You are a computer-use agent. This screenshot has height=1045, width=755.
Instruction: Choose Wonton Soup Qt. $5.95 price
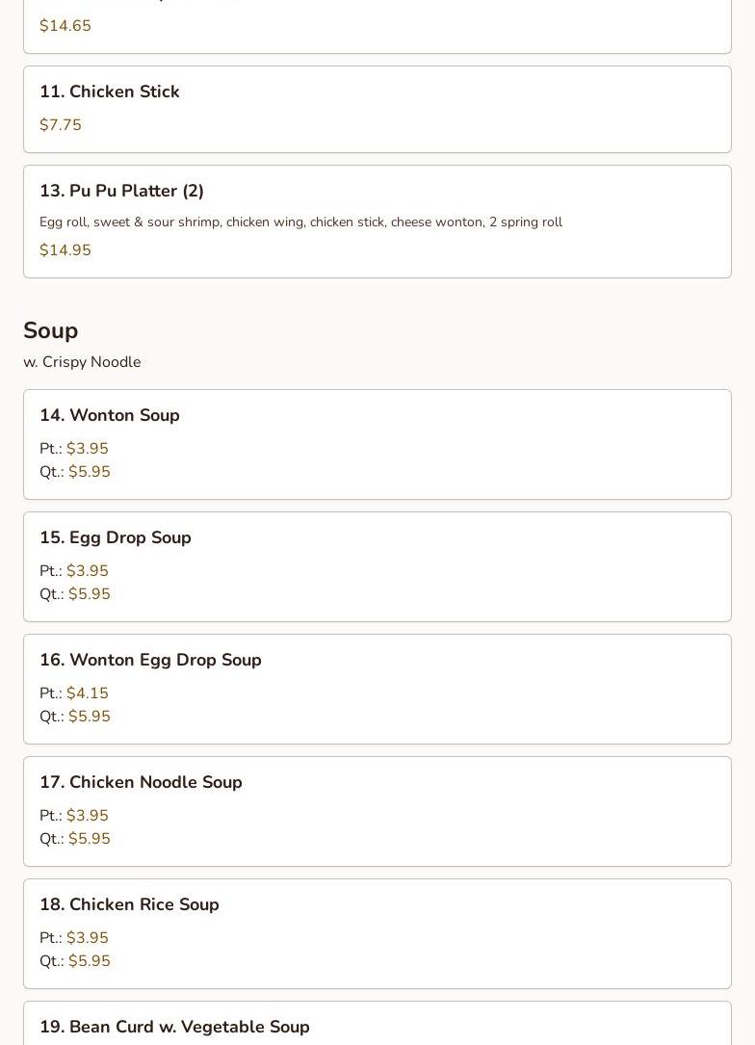click(89, 472)
